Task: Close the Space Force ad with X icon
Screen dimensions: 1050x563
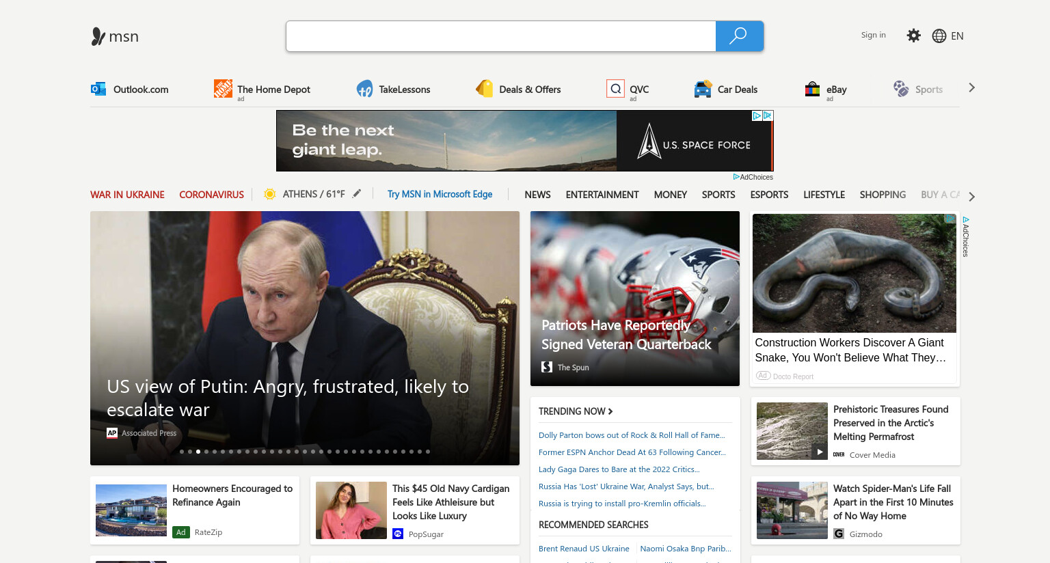Action: 768,115
